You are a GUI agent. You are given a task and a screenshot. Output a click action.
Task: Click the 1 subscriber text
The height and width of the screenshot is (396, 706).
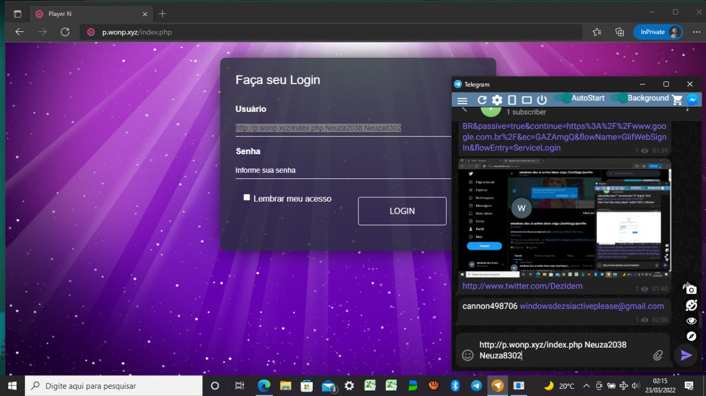526,112
